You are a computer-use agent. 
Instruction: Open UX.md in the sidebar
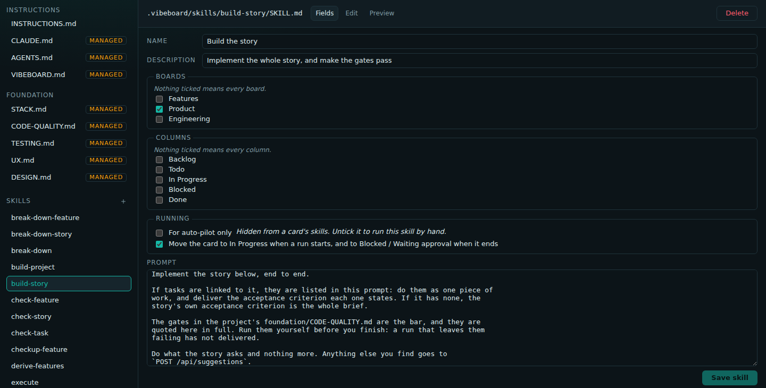[69, 161]
